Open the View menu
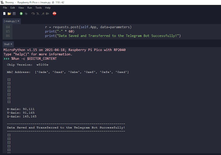221x155 pixels. [x=21, y=8]
